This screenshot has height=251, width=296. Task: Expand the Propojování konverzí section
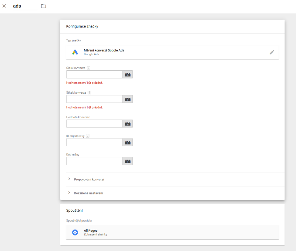coord(89,179)
